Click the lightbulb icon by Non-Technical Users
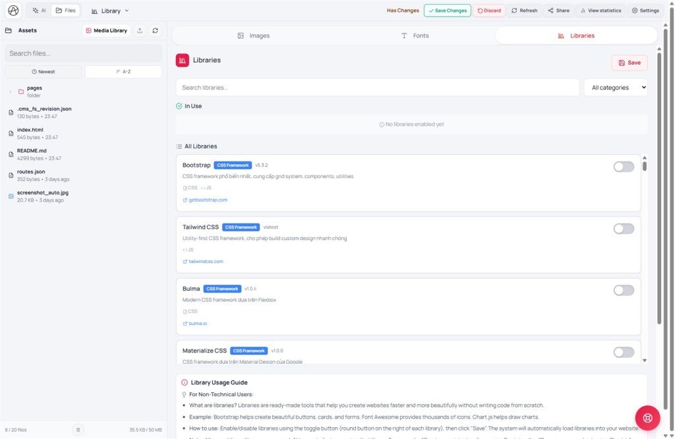This screenshot has width=675, height=439. pyautogui.click(x=185, y=395)
